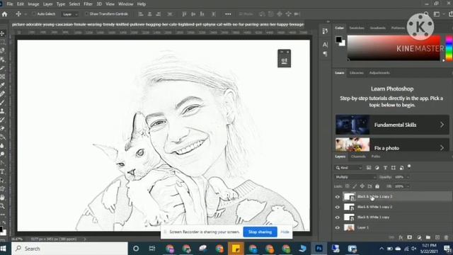Click the Windows taskbar Search box
This screenshot has width=453, height=255.
click(x=69, y=249)
